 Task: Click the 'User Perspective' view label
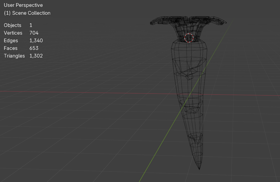click(x=23, y=5)
